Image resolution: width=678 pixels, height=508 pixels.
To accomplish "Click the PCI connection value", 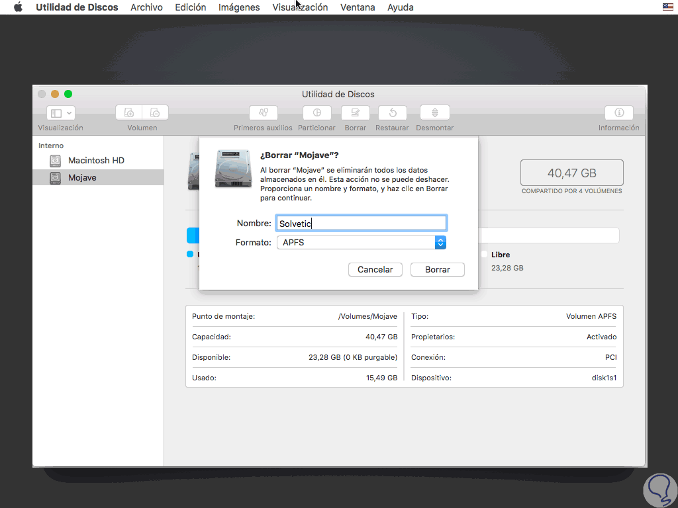I will (x=610, y=357).
